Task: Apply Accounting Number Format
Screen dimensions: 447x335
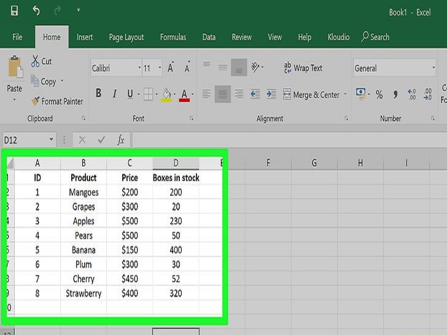Action: pyautogui.click(x=360, y=94)
